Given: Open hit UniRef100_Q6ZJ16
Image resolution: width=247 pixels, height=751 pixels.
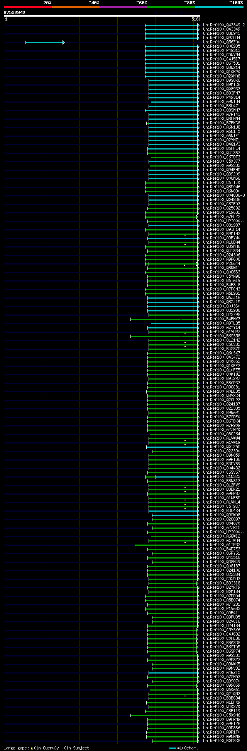Looking at the screenshot, I should click(222, 298).
